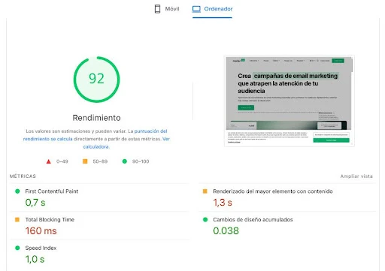Click the '0.038' value
The width and height of the screenshot is (385, 271).
click(226, 230)
